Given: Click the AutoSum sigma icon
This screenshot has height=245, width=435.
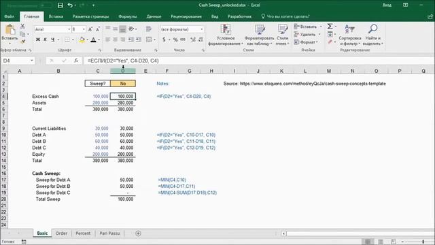Looking at the screenshot, I should (330, 27).
